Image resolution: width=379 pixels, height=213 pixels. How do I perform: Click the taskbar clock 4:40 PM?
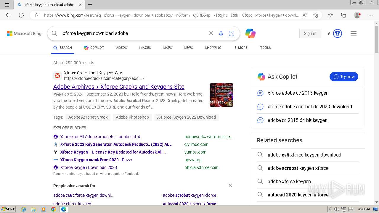(x=364, y=209)
